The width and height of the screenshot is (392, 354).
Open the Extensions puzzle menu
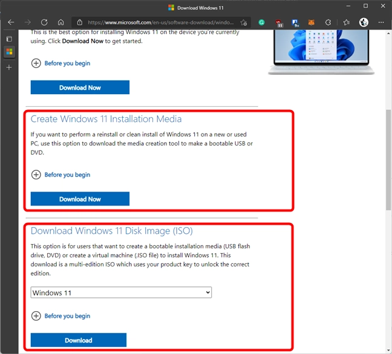pos(328,22)
